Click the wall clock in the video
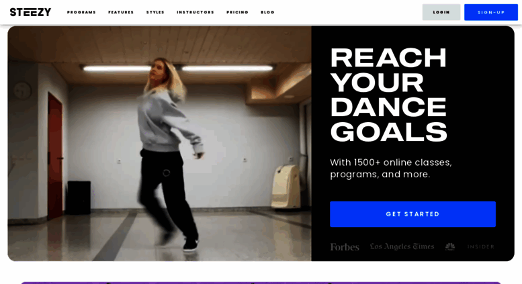 [x=22, y=91]
